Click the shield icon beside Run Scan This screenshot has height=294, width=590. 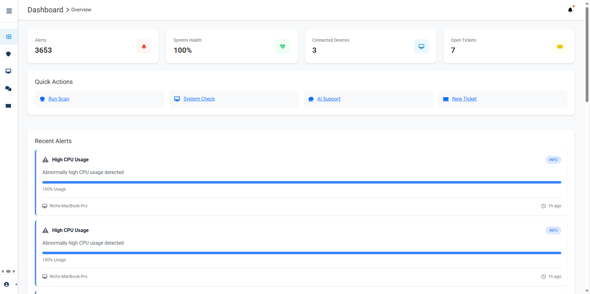click(42, 99)
